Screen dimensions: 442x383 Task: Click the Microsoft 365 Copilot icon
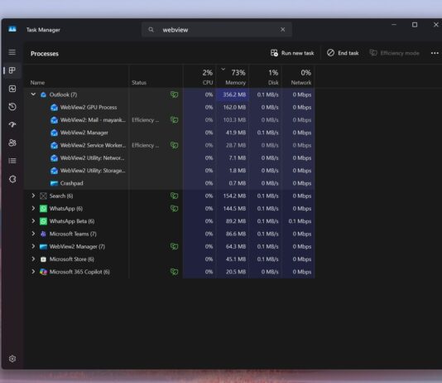pos(43,272)
